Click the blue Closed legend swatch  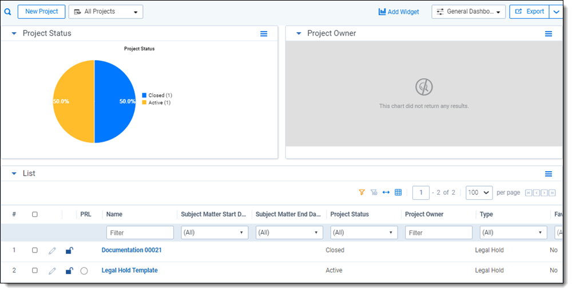coord(144,96)
